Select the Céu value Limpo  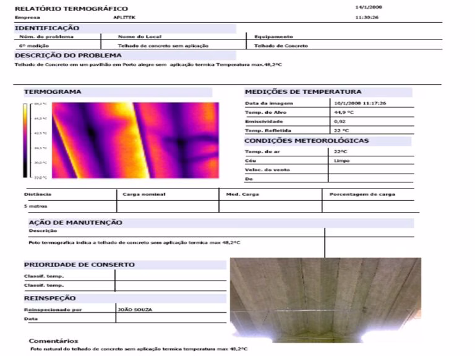point(341,160)
